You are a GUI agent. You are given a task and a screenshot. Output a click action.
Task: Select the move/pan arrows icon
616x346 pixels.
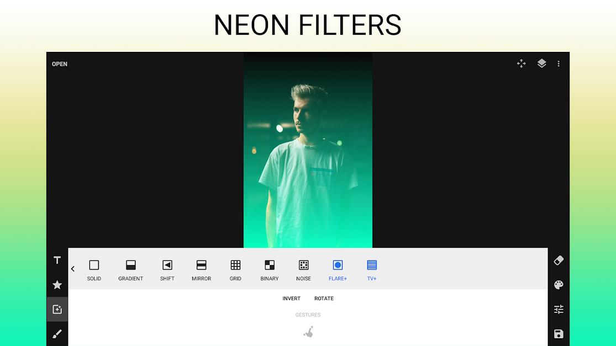click(522, 63)
